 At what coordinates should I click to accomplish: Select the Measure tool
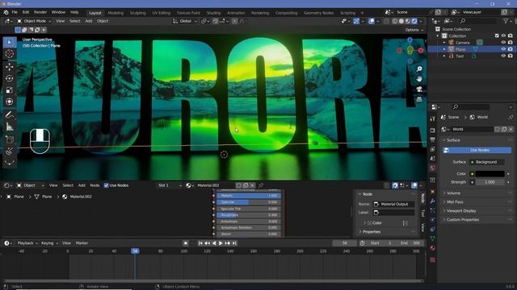tap(10, 126)
